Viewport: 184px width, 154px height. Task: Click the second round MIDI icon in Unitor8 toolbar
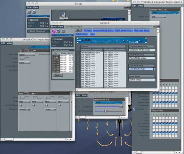[x=58, y=31]
